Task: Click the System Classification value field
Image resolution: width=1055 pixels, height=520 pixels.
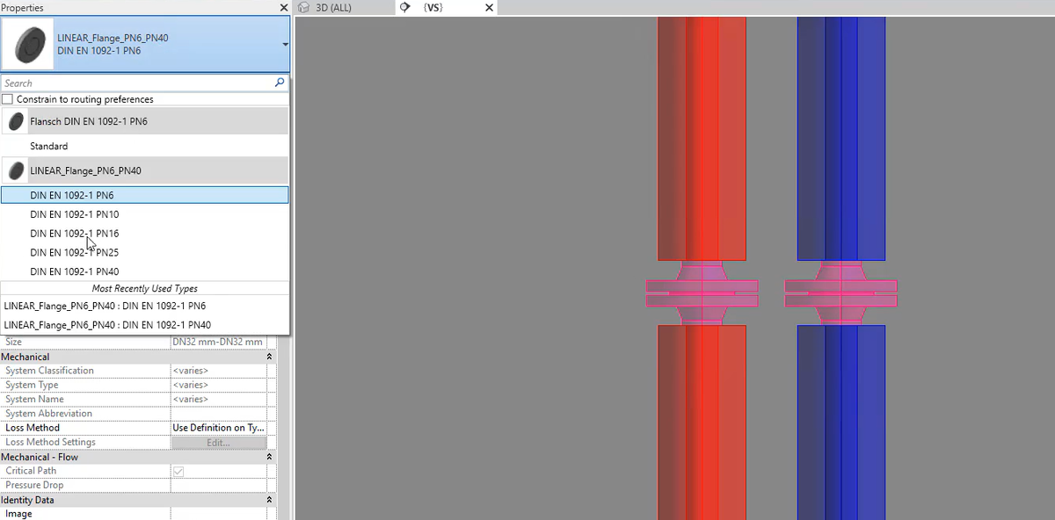Action: 218,371
